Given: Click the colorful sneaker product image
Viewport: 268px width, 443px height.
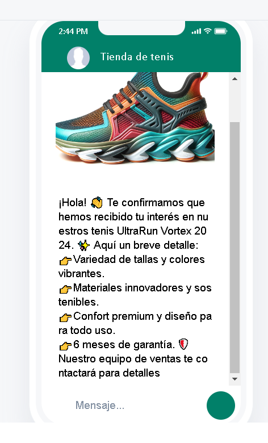Looking at the screenshot, I should pos(135,118).
